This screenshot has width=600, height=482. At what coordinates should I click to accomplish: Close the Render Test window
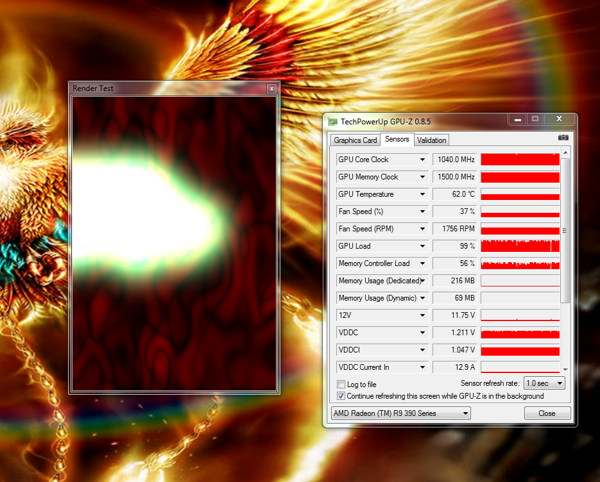tap(271, 88)
